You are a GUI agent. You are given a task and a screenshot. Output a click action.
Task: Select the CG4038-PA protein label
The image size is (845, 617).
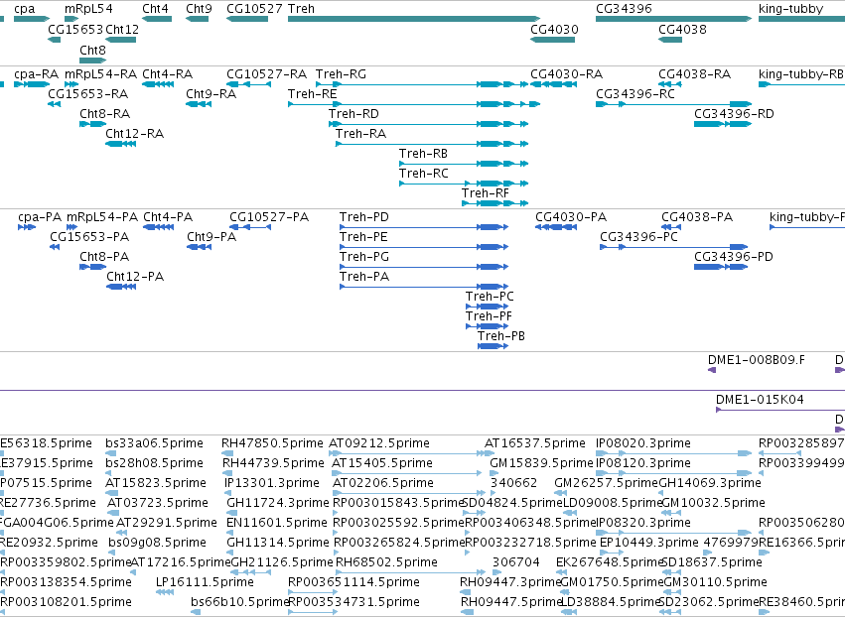click(697, 217)
